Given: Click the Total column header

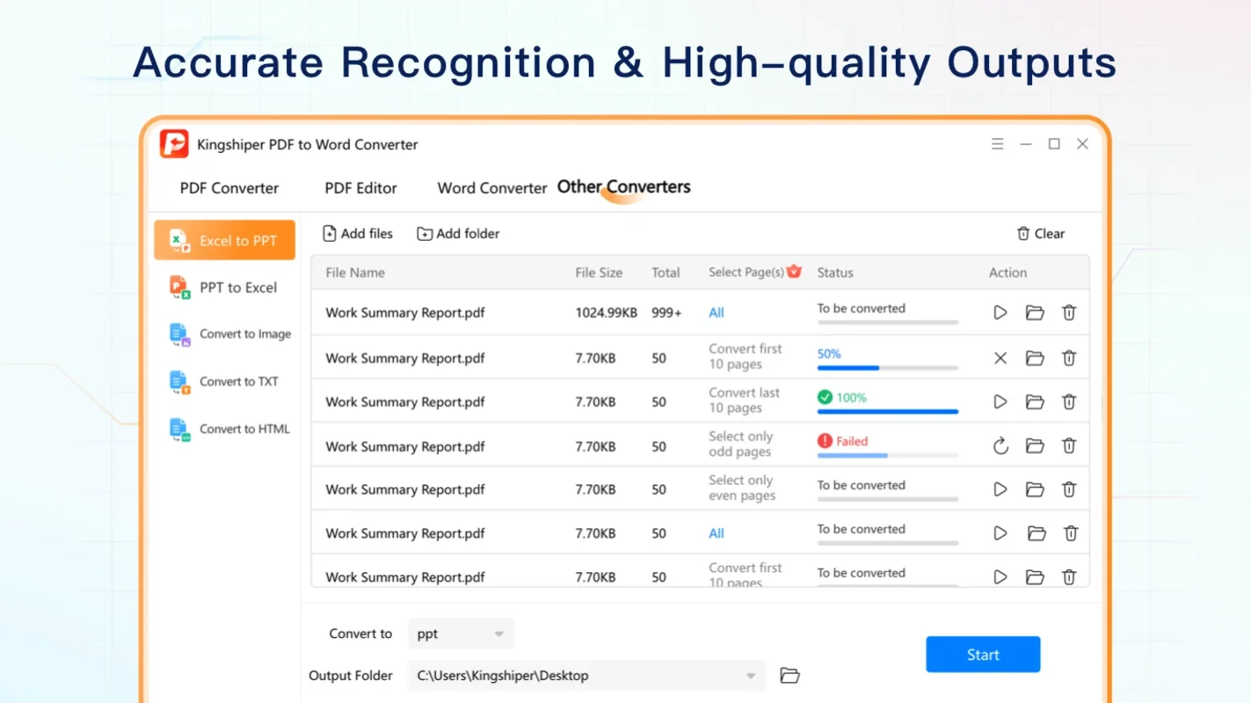Looking at the screenshot, I should pos(666,272).
